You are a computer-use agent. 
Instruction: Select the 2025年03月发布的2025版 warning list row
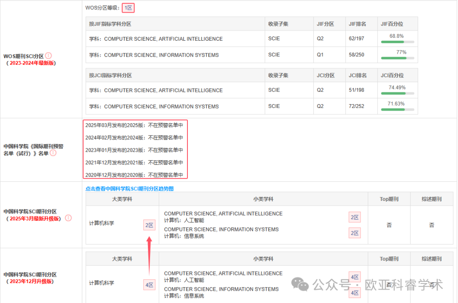pos(134,125)
